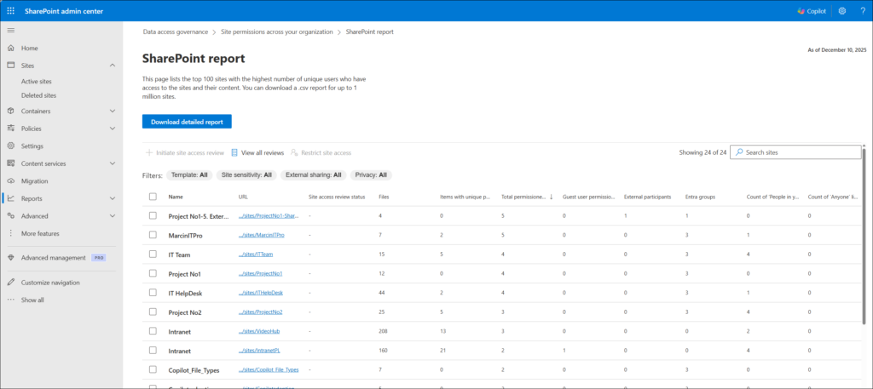Tick the checkbox for IT Team row
The height and width of the screenshot is (389, 873).
point(153,254)
